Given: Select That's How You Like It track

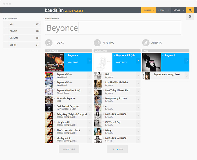Looking at the screenshot, I should [x=69, y=132].
